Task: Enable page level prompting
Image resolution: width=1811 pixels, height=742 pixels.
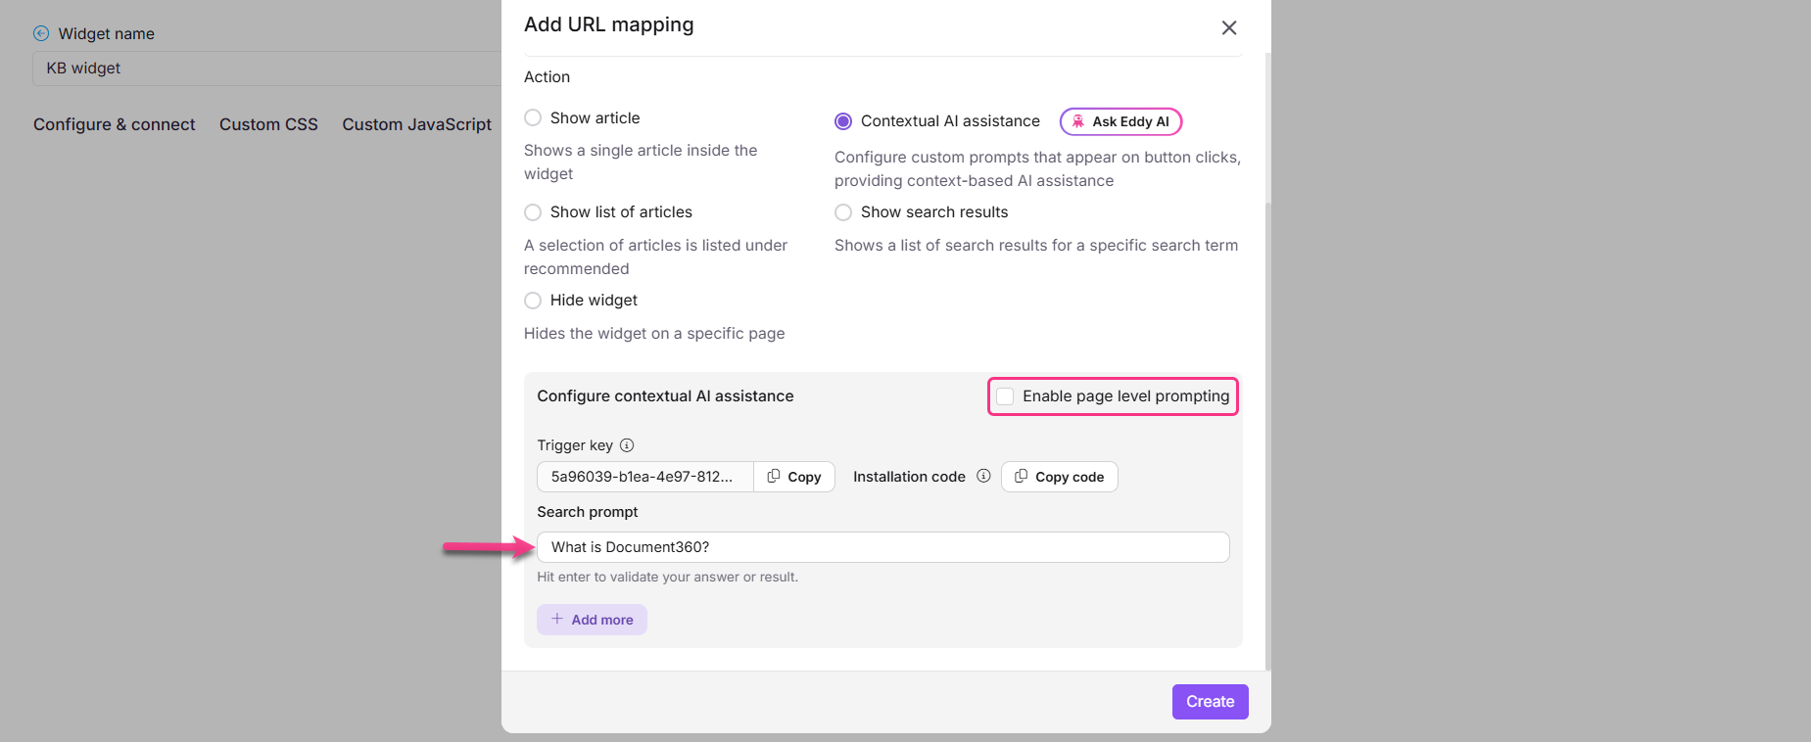Action: pyautogui.click(x=1005, y=396)
